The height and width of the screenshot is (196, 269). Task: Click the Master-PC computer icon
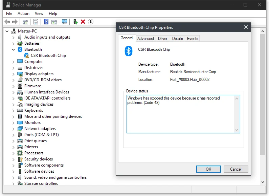coord(14,31)
